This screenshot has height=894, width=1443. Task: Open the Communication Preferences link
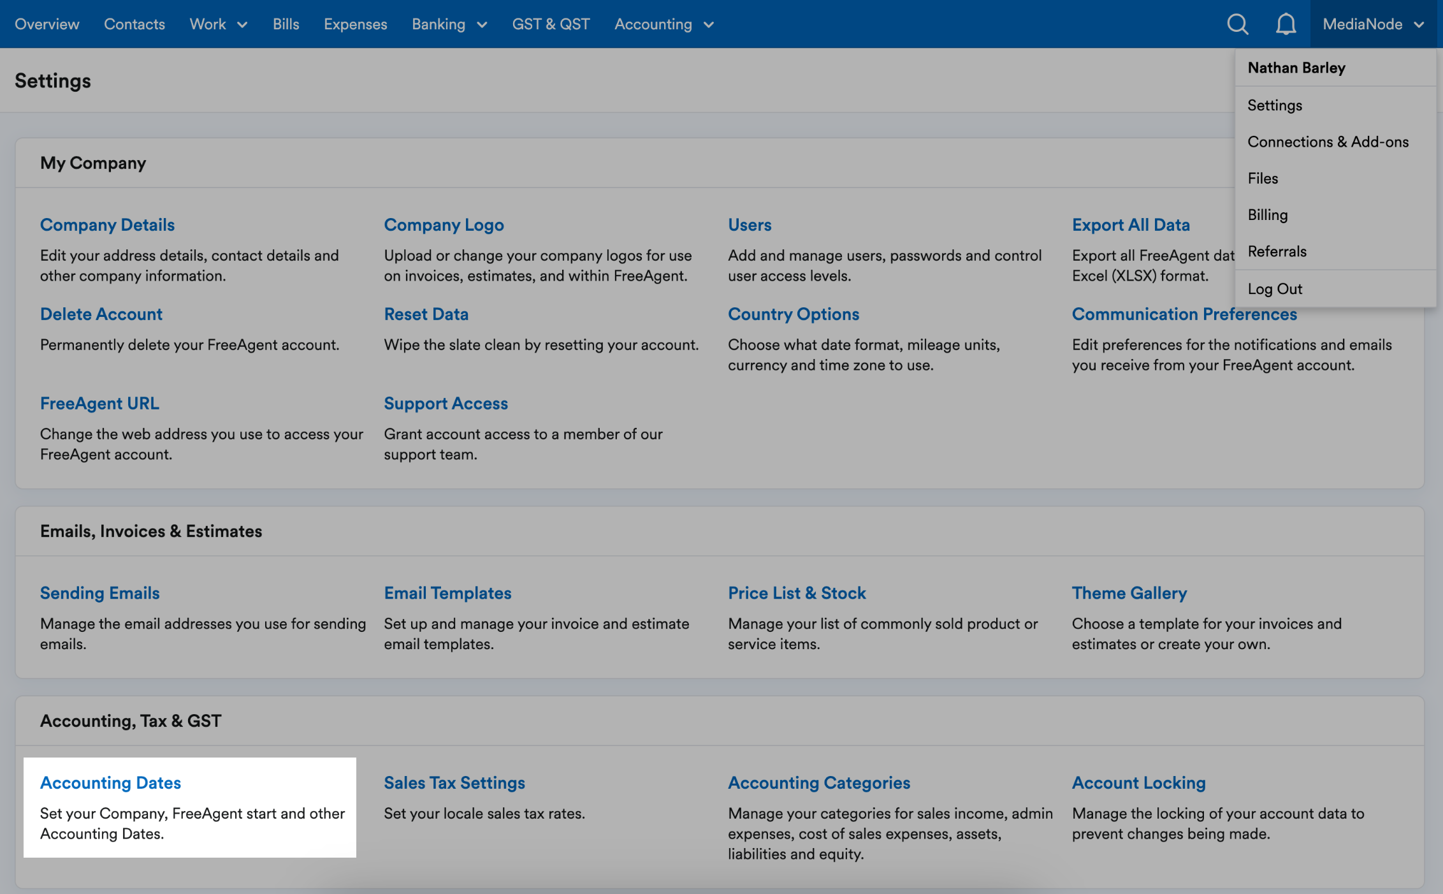pos(1184,314)
